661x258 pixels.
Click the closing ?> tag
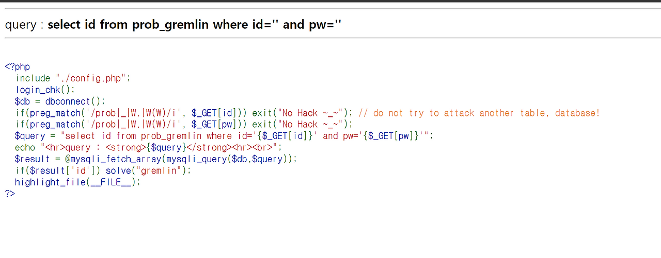click(10, 194)
